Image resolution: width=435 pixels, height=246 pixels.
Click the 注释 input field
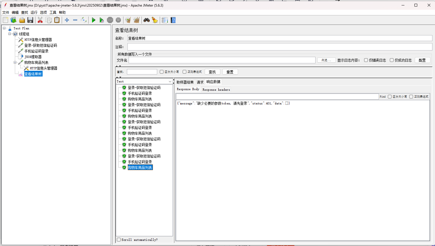(280, 47)
